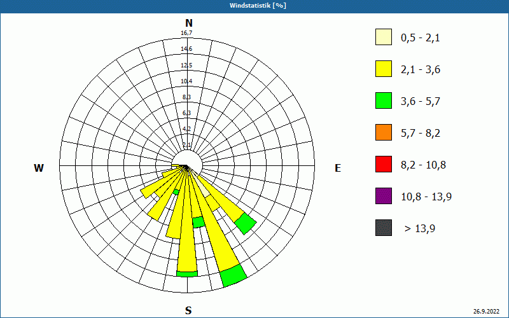Click the green tip of the southeast wind bar
The height and width of the screenshot is (318, 509).
click(x=246, y=224)
